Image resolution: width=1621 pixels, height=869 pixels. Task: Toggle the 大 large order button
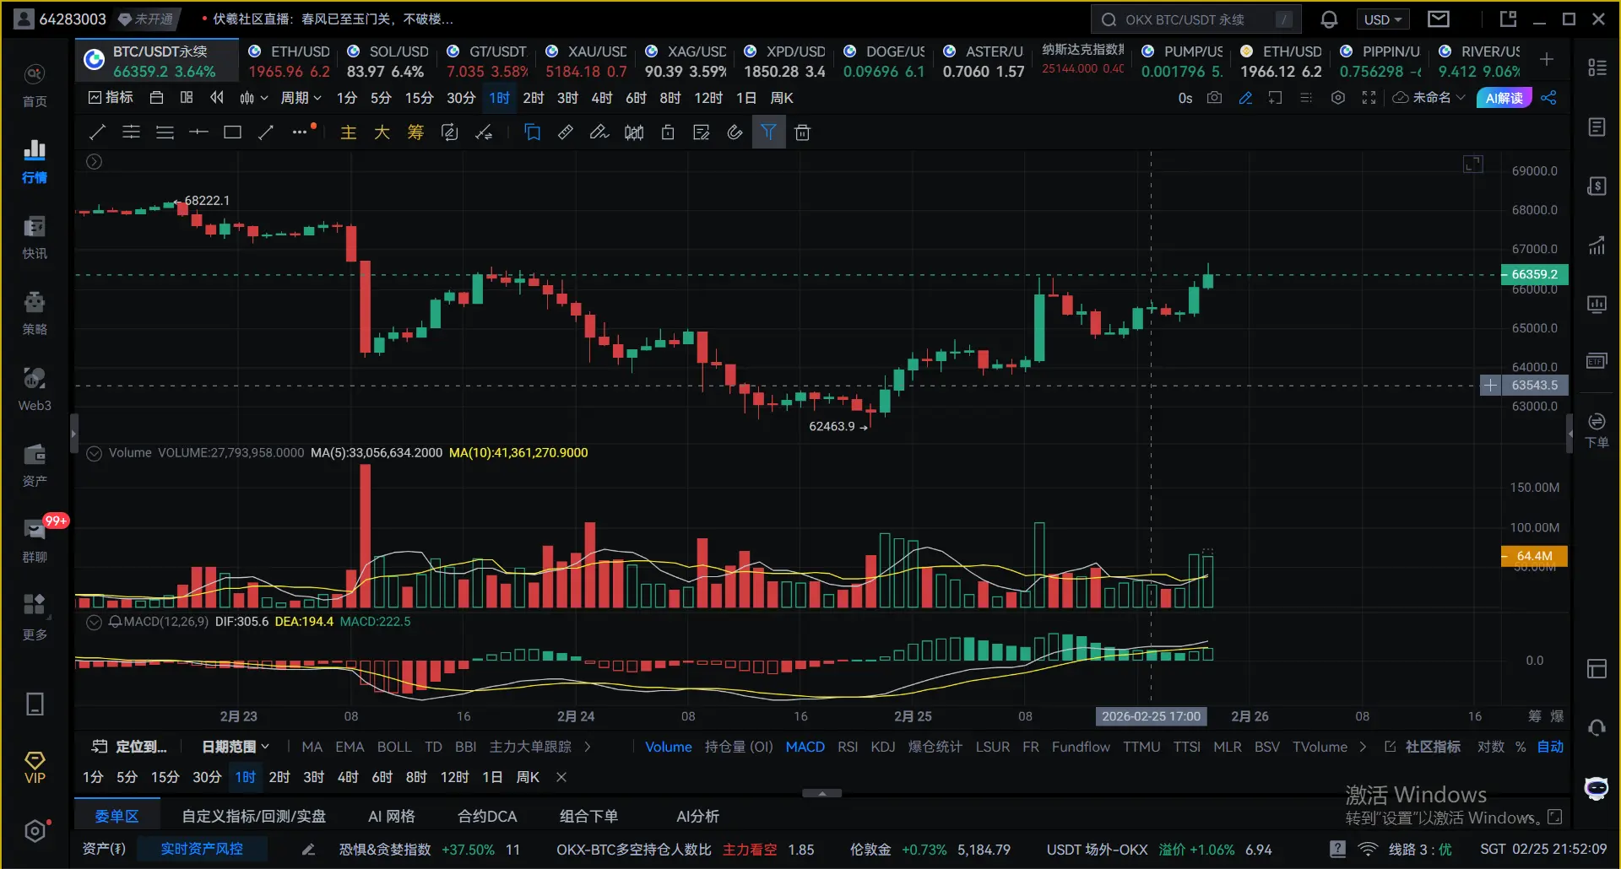[382, 132]
